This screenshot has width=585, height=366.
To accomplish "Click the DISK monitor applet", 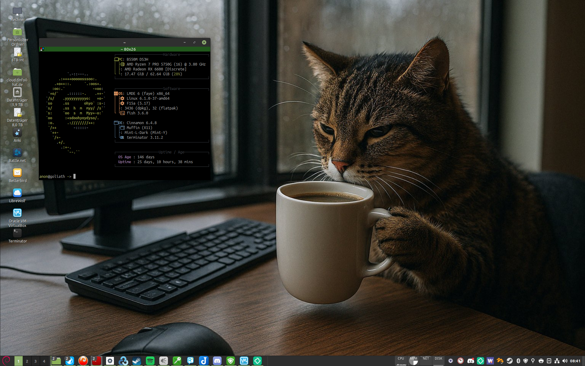I will click(x=438, y=361).
